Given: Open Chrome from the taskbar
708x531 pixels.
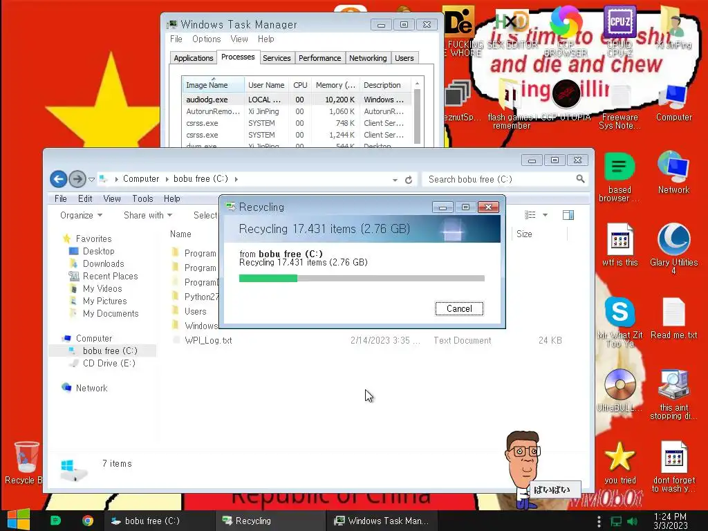Looking at the screenshot, I should 88,521.
